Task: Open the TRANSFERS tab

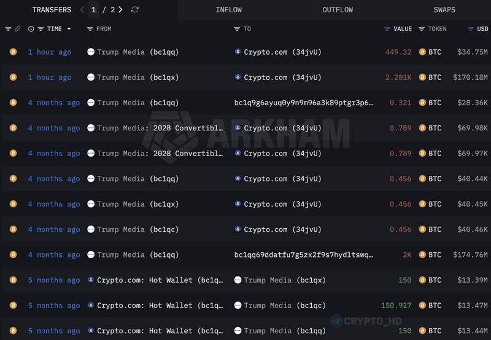Action: point(52,10)
